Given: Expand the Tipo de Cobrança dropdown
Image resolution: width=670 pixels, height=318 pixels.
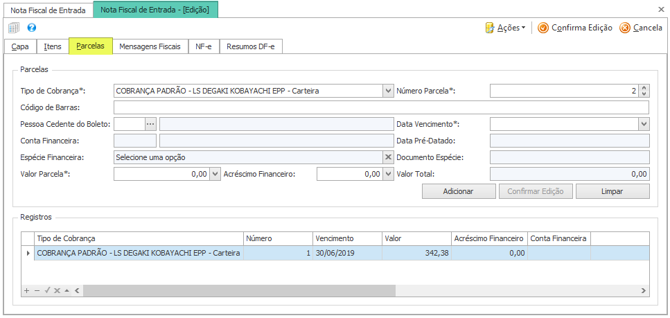Looking at the screenshot, I should coord(388,91).
